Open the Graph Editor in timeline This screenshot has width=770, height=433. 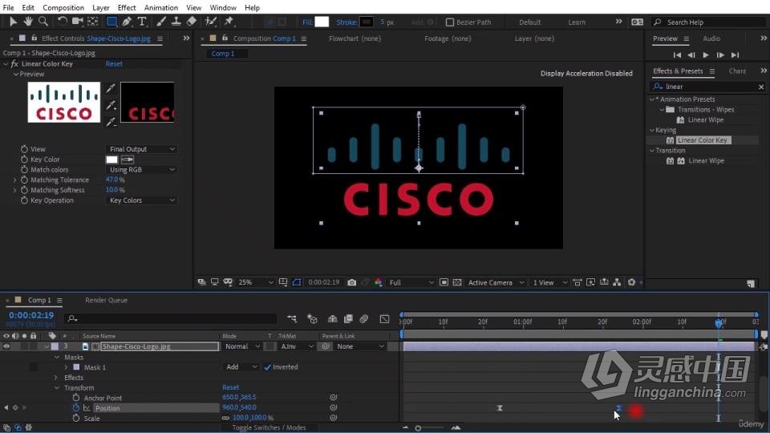point(384,319)
